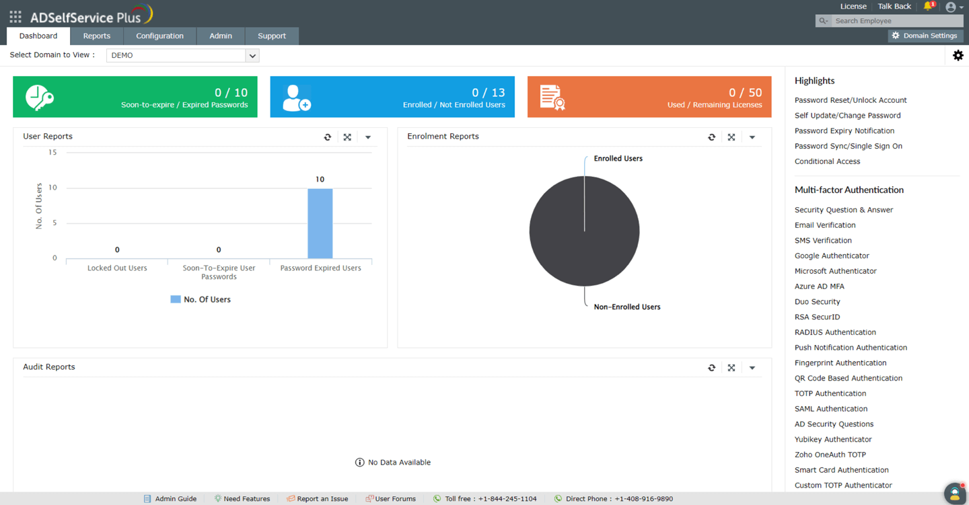Screen dimensions: 969x505
Task: Open Microsoft Authenticator link
Action: coord(836,271)
